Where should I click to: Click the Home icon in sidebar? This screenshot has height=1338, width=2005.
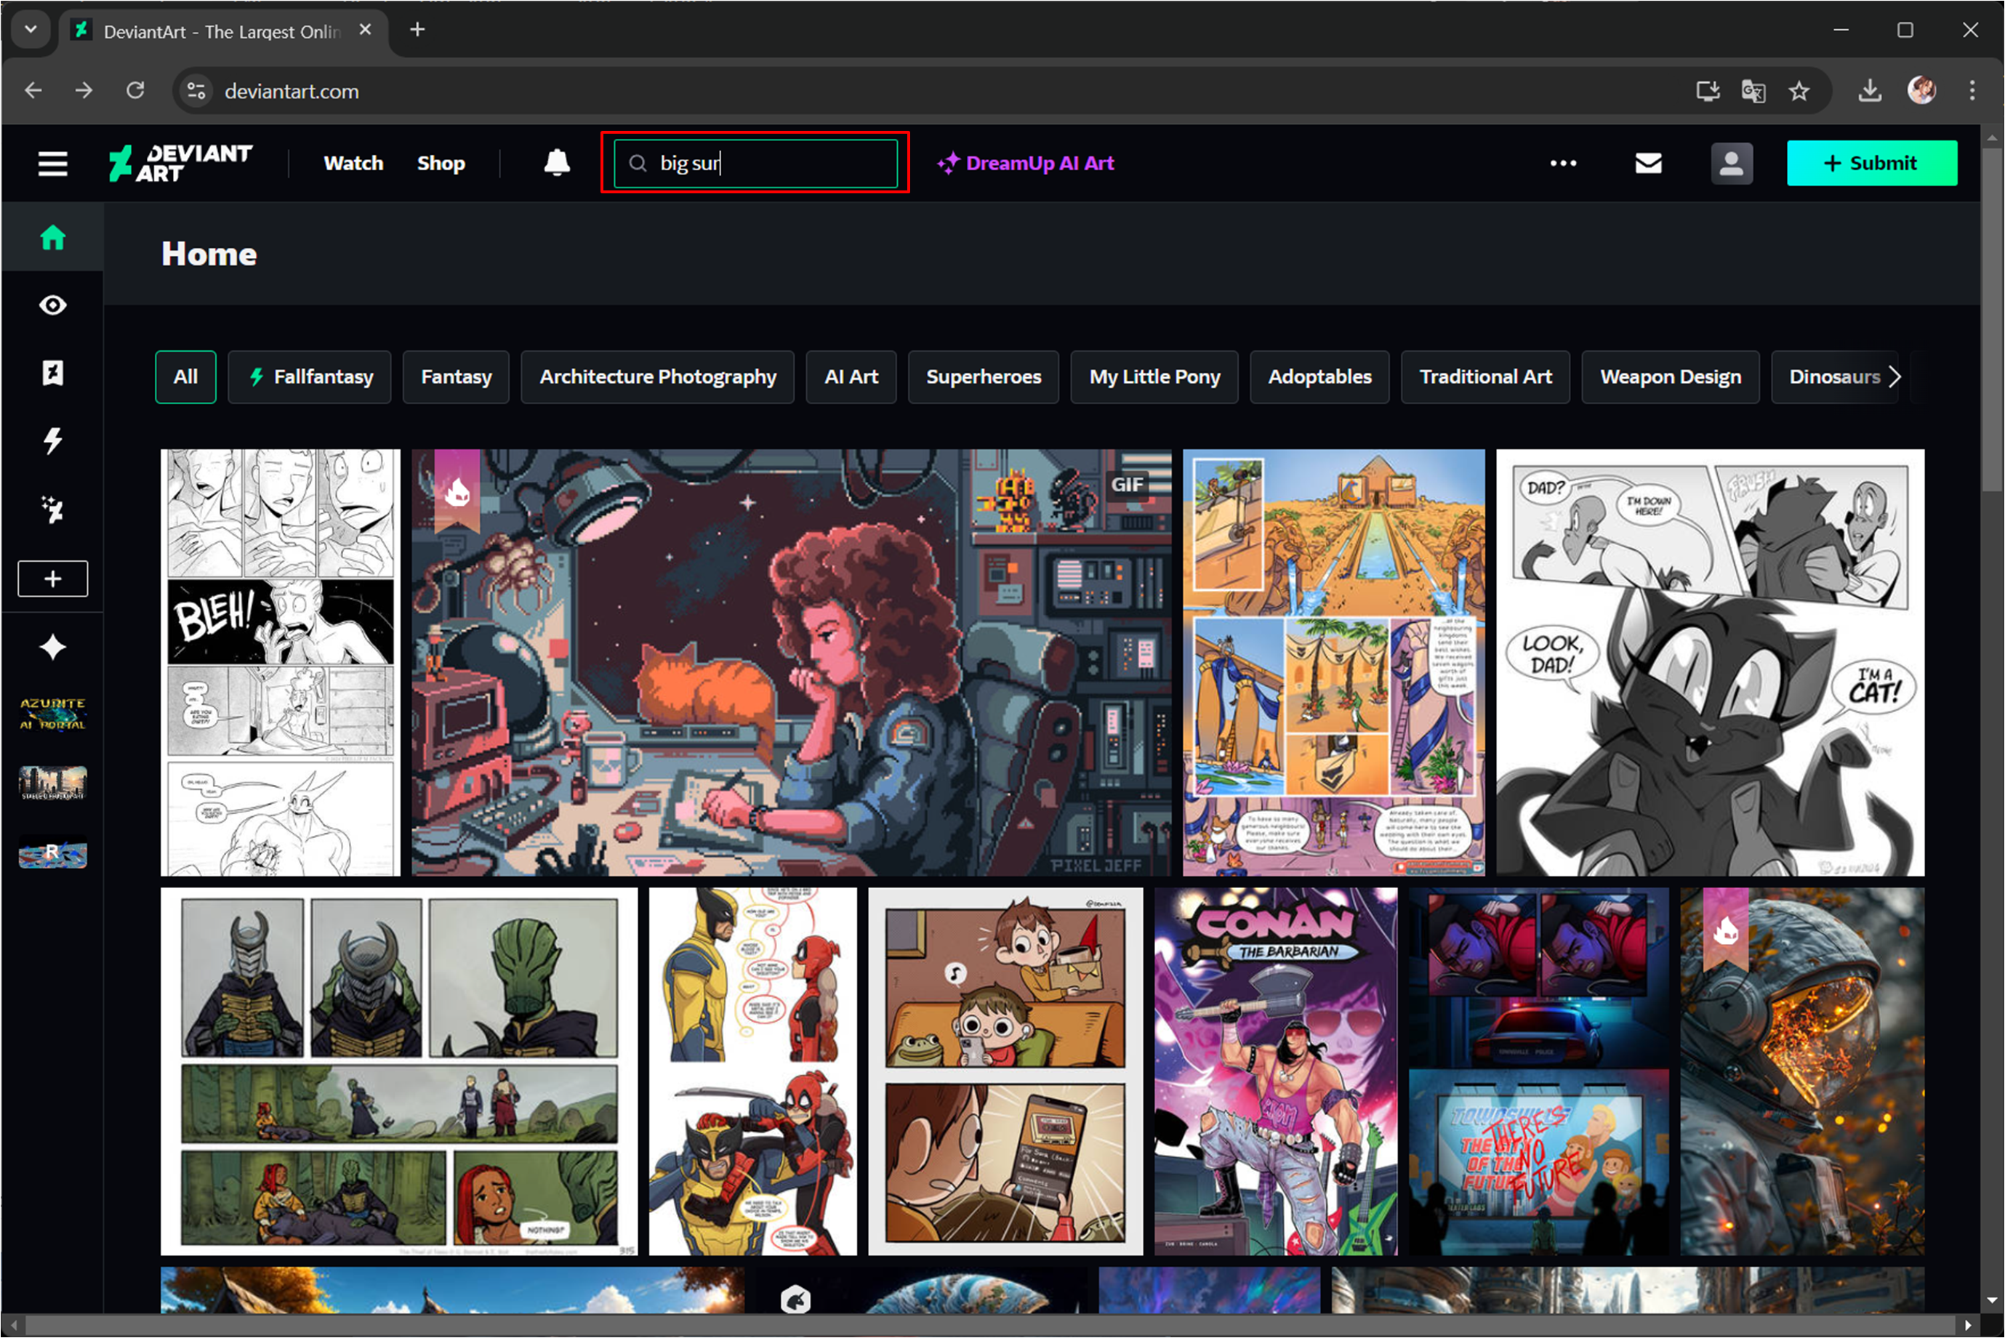[x=53, y=237]
